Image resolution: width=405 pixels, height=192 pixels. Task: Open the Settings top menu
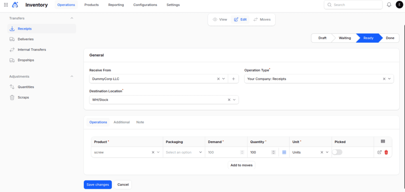coord(173,5)
